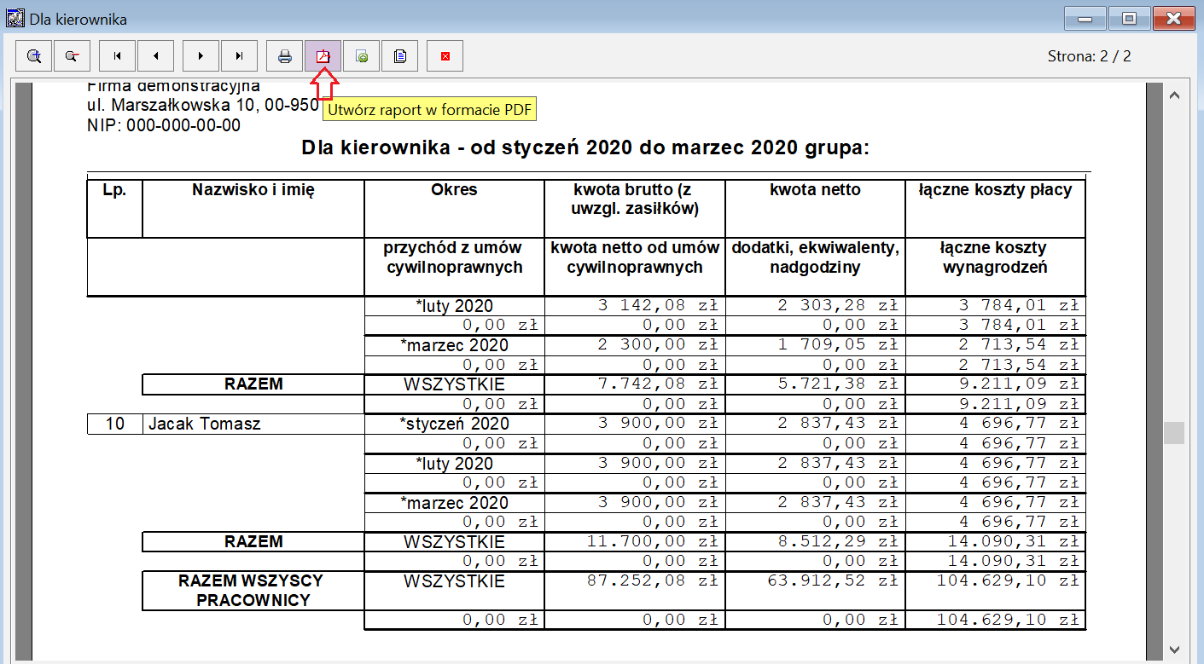1204x664 pixels.
Task: Click the 'Nazwisko i imię' column header
Action: click(253, 190)
